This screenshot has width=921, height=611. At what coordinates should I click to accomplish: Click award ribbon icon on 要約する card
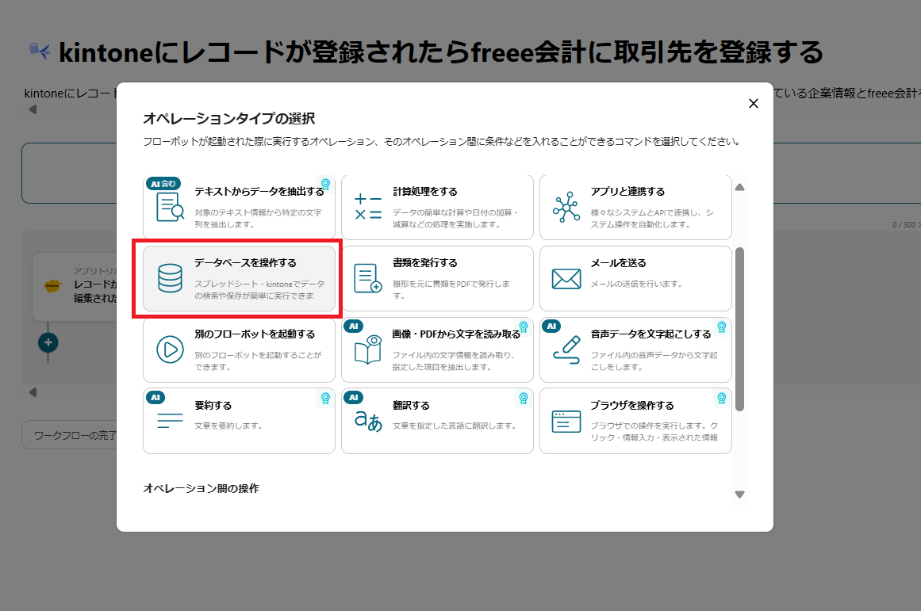coord(325,399)
